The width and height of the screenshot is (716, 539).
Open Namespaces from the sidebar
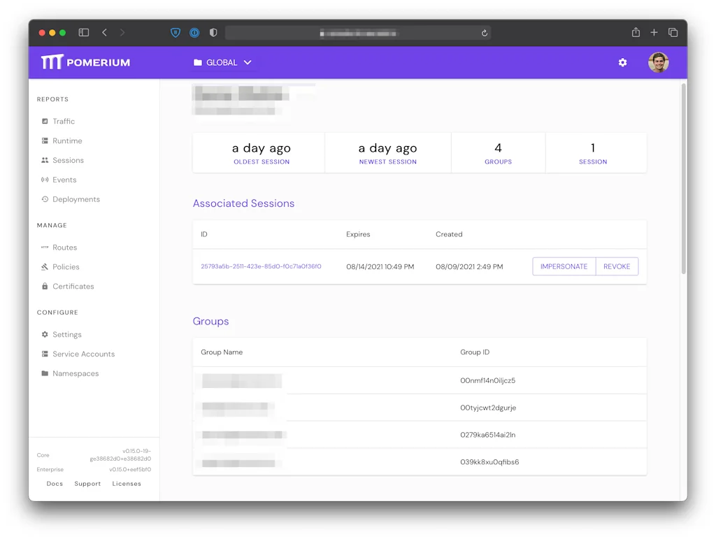[76, 374]
